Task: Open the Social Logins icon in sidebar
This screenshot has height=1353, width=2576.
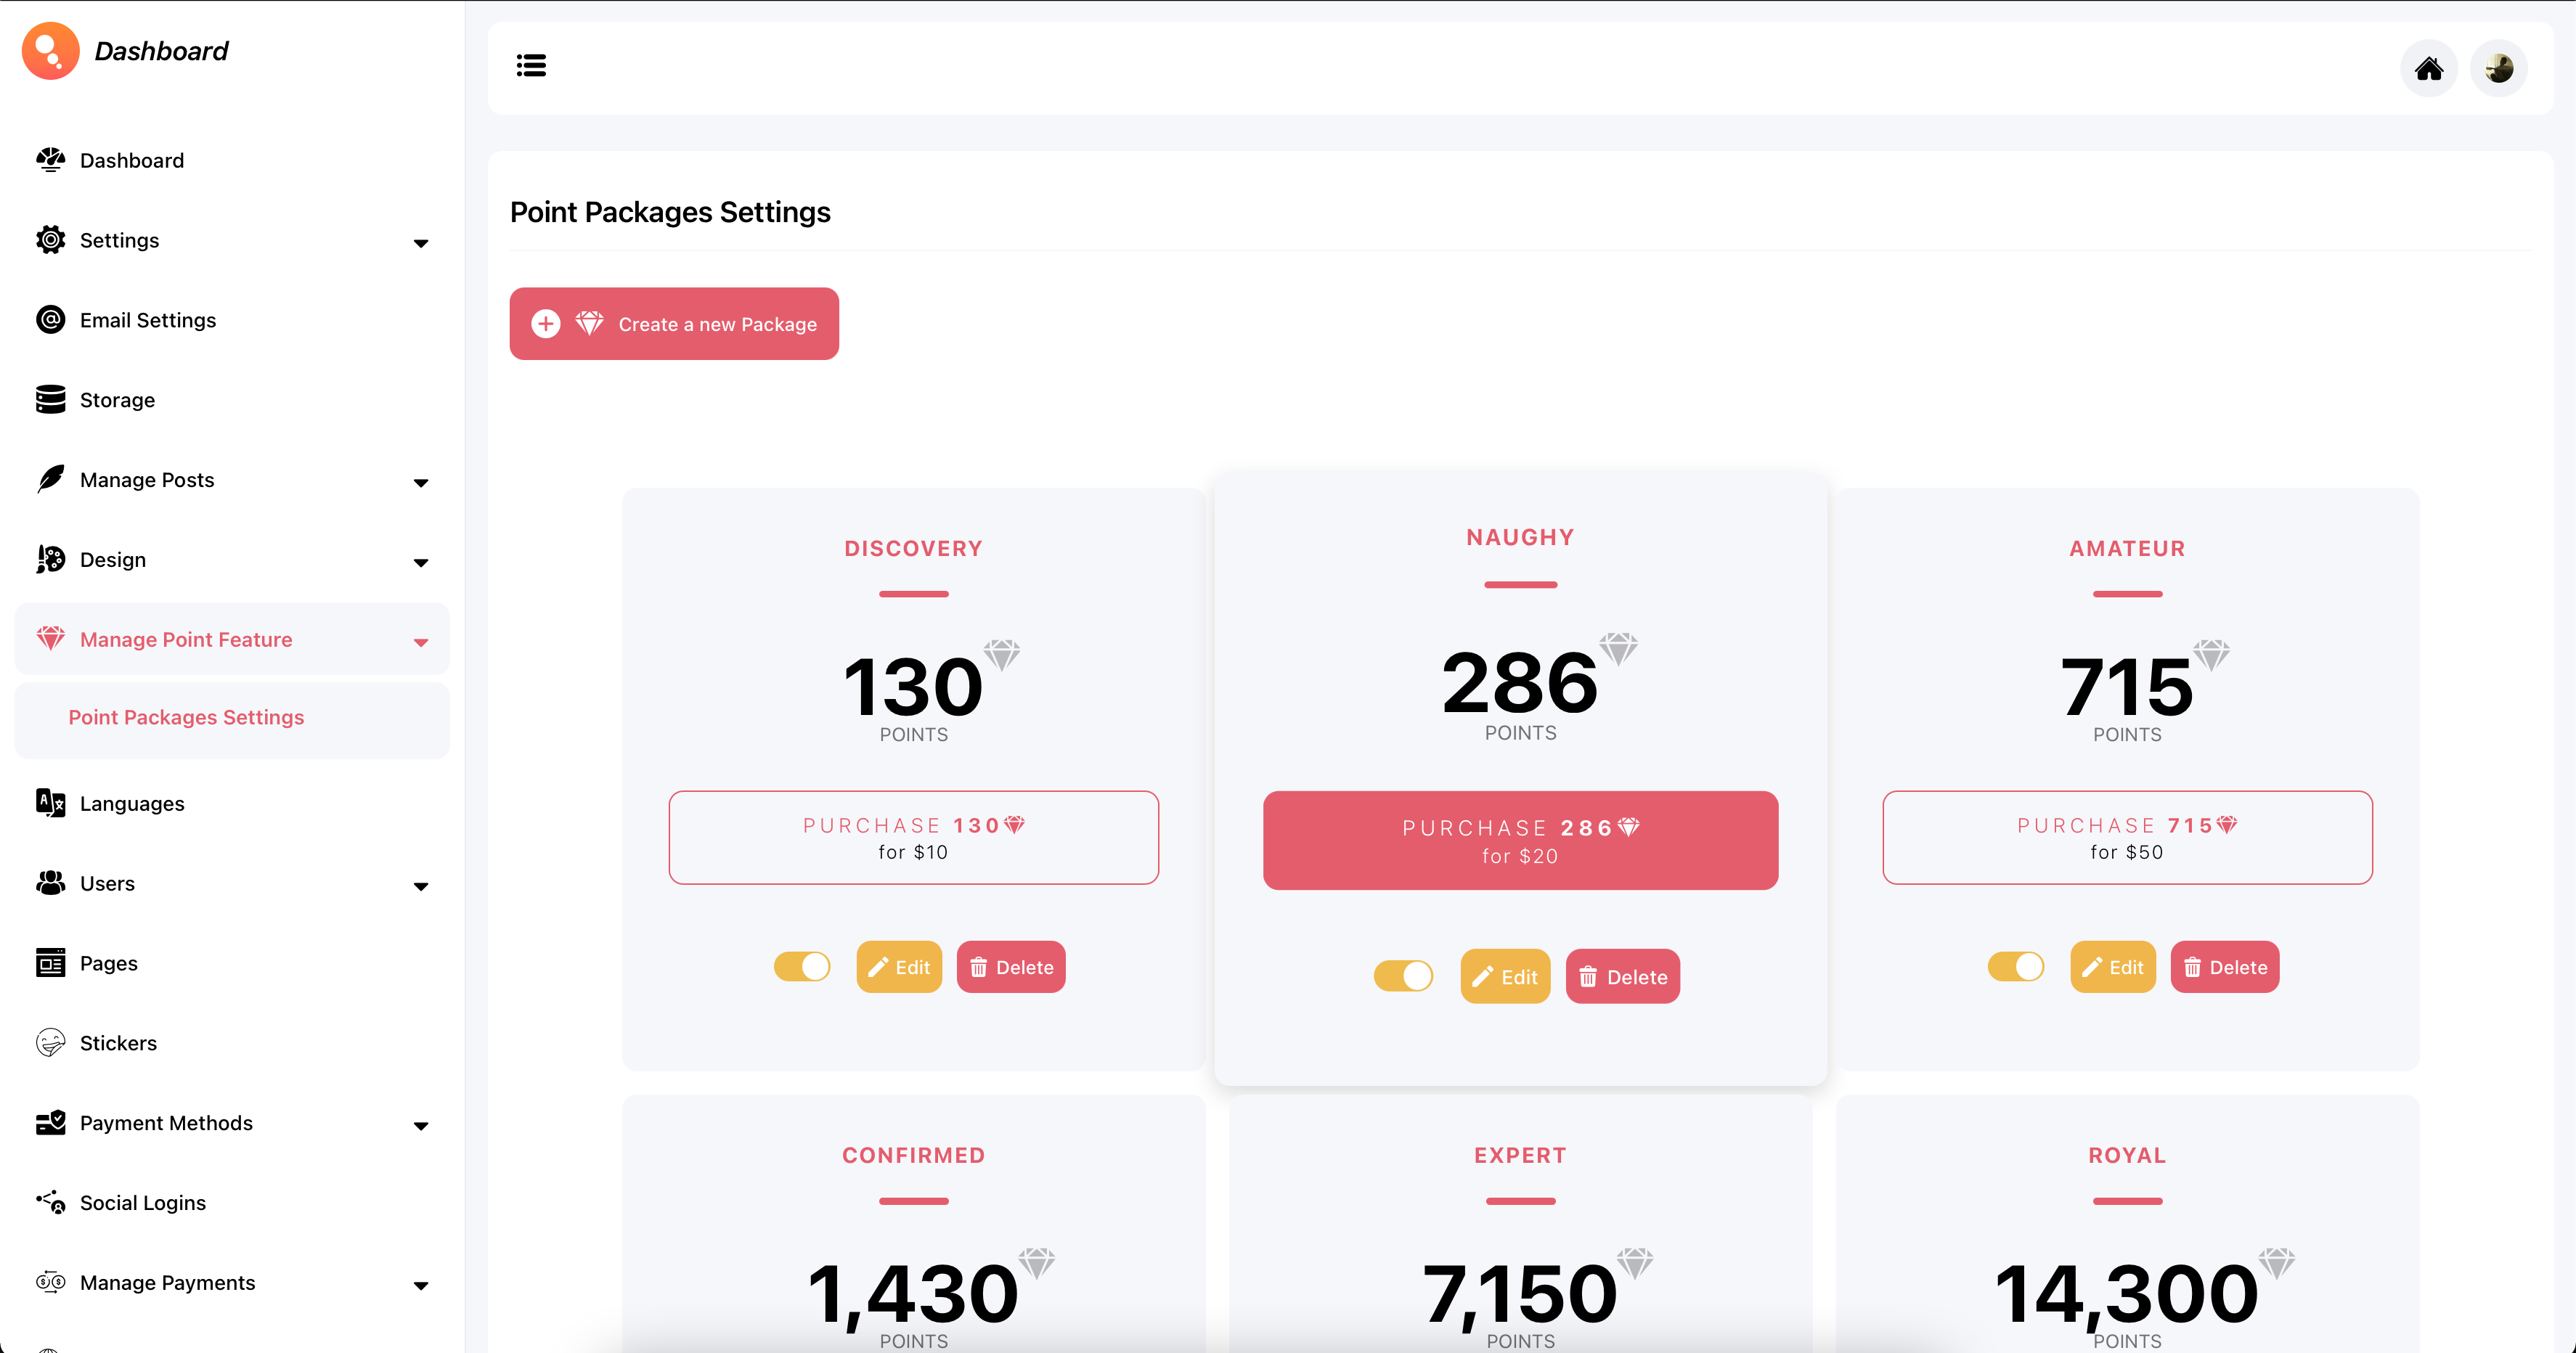Action: click(x=50, y=1202)
